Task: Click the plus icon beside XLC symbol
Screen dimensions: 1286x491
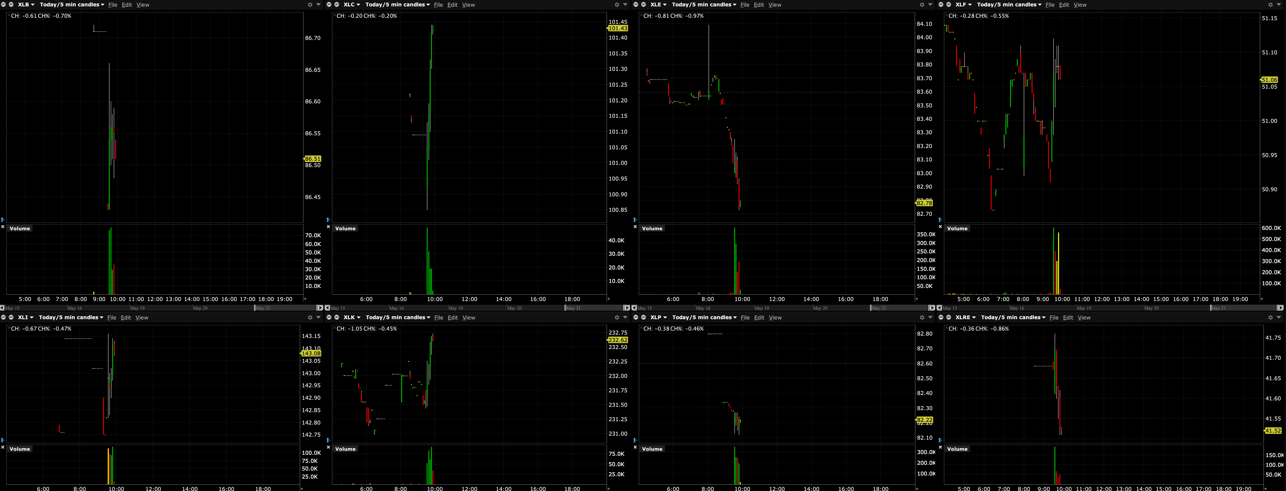Action: pyautogui.click(x=336, y=4)
